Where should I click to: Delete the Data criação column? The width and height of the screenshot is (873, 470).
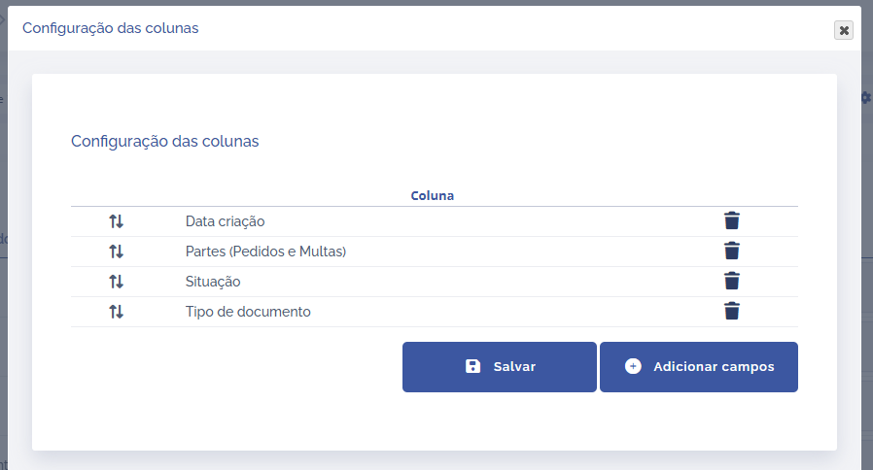click(x=732, y=221)
